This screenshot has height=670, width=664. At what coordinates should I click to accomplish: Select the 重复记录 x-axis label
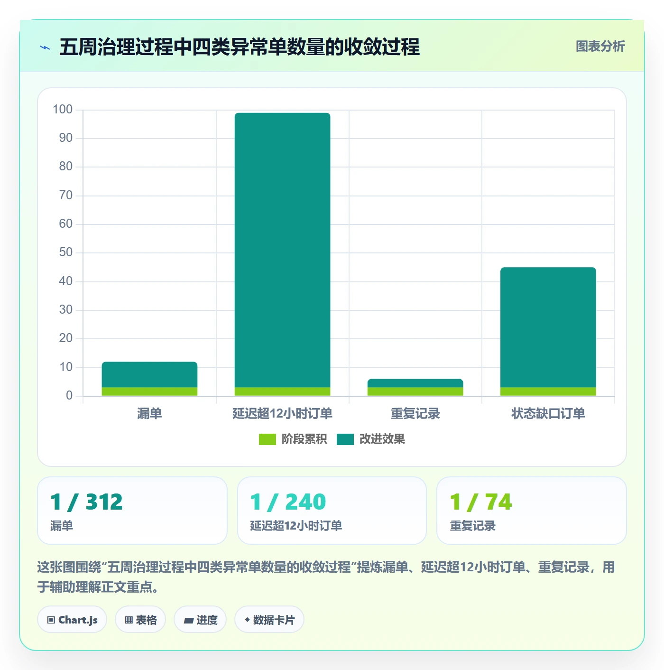click(415, 414)
